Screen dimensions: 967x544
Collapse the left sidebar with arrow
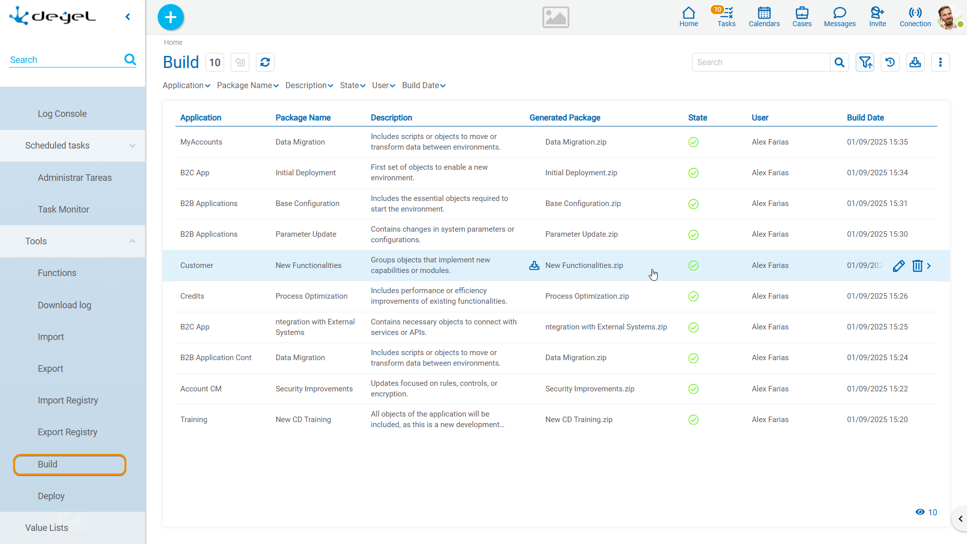click(128, 17)
